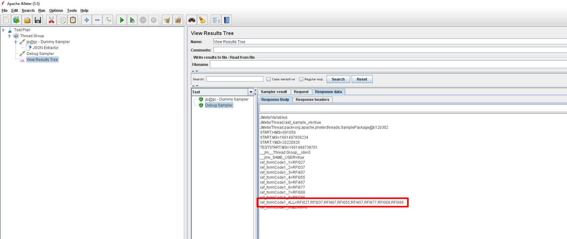The image size is (567, 239).
Task: Collapse the jp@gc - Dummy Sampler node
Action: tap(16, 42)
